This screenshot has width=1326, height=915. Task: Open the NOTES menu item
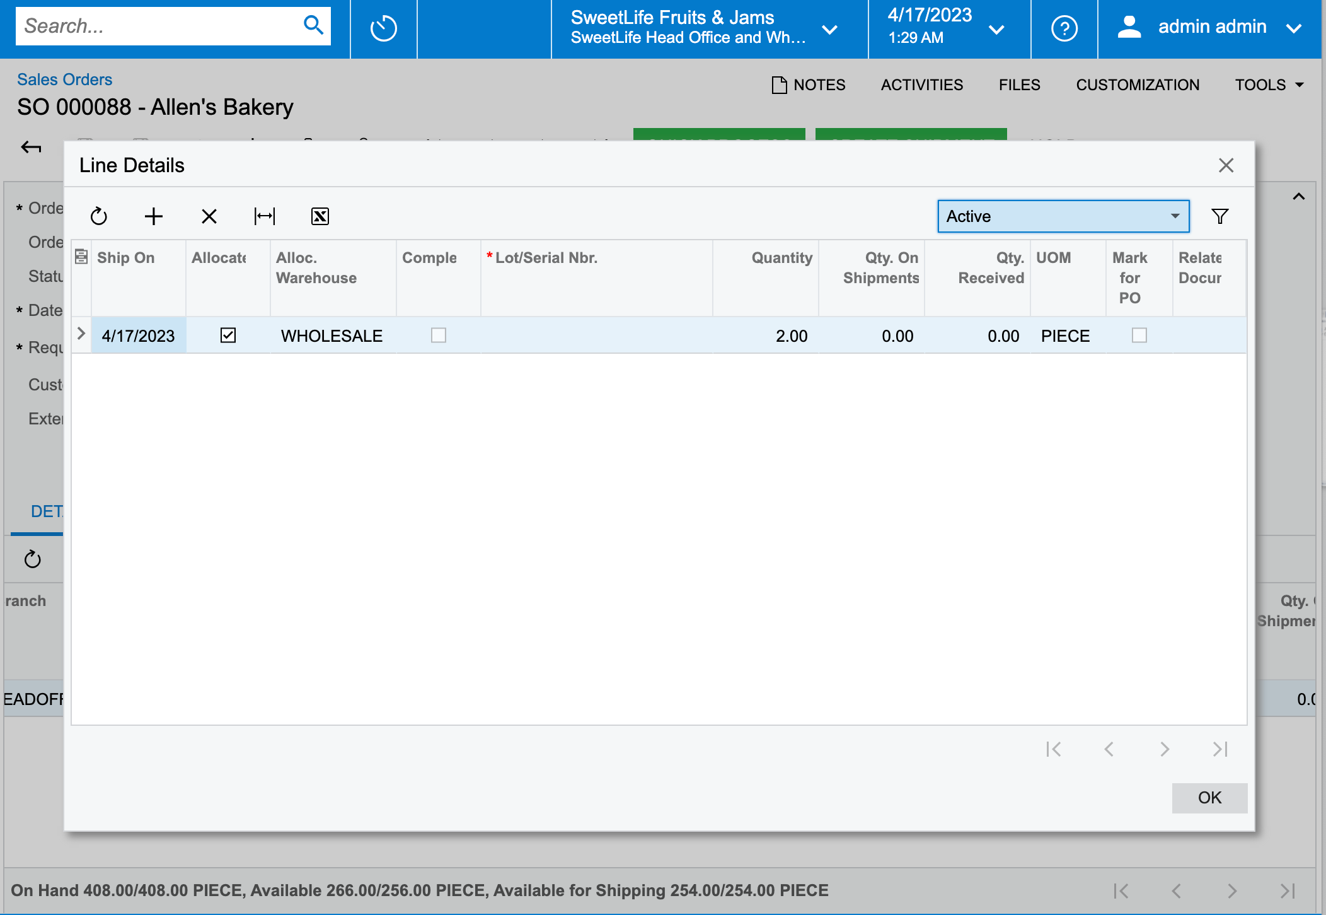point(809,85)
